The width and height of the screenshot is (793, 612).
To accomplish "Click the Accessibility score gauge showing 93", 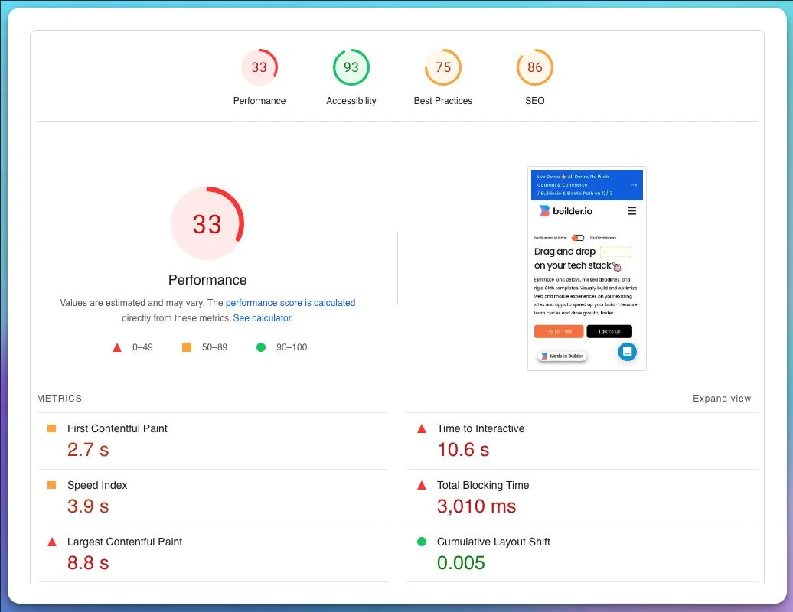I will point(351,67).
